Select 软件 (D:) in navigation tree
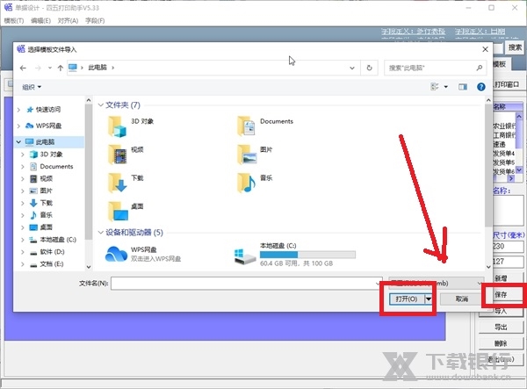The width and height of the screenshot is (527, 389). coord(52,252)
